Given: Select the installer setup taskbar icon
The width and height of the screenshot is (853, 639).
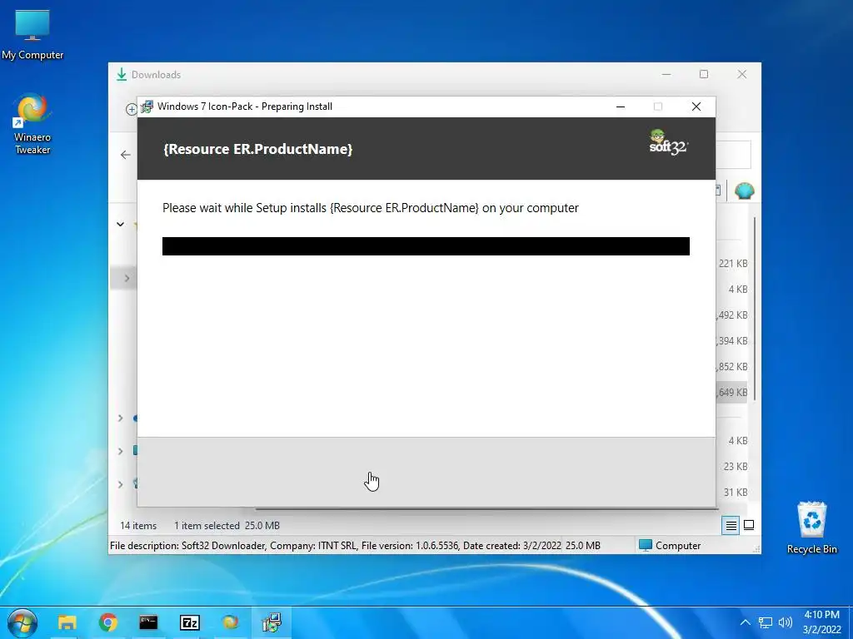Looking at the screenshot, I should tap(271, 622).
